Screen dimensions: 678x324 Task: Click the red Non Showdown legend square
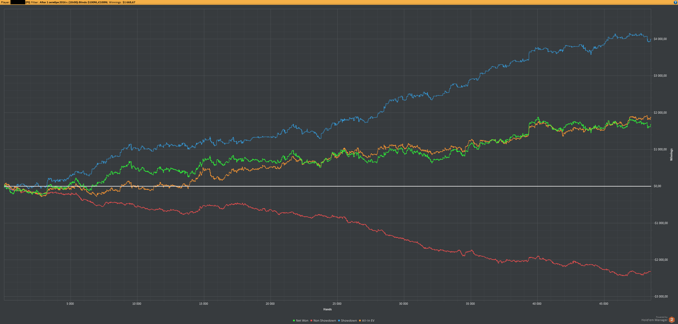click(x=311, y=321)
